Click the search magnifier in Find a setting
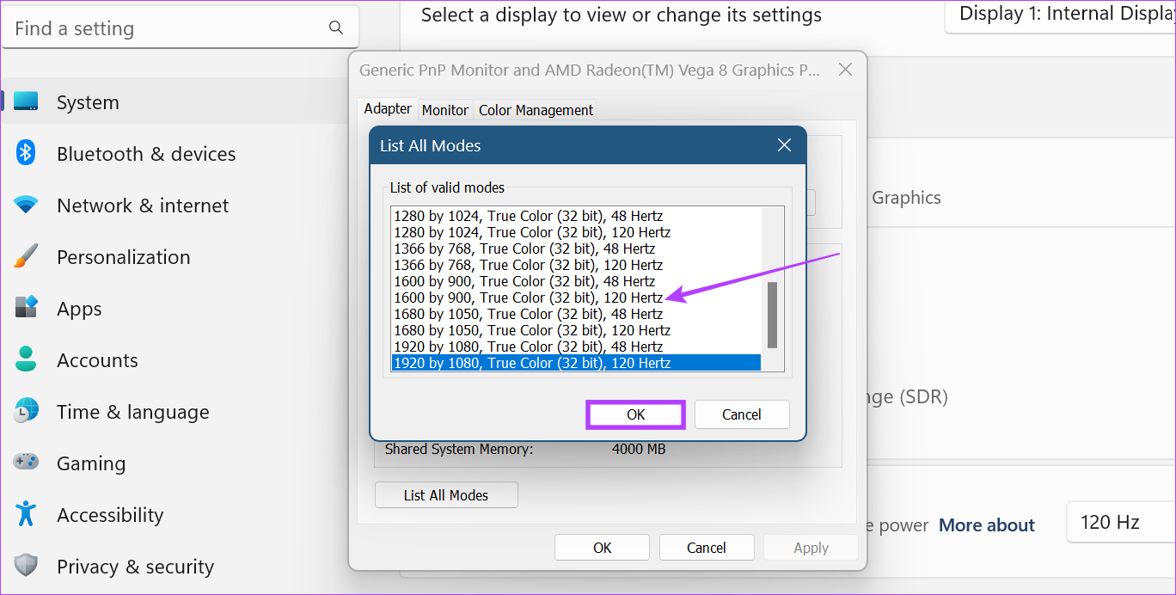Viewport: 1176px width, 595px height. click(336, 28)
